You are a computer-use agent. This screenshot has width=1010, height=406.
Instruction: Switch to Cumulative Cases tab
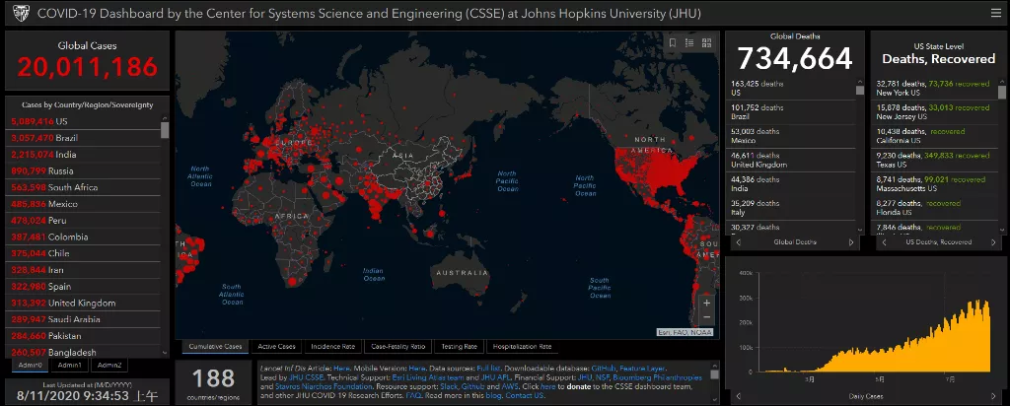click(x=215, y=347)
